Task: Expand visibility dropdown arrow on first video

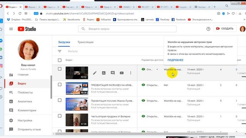Action: point(157,69)
